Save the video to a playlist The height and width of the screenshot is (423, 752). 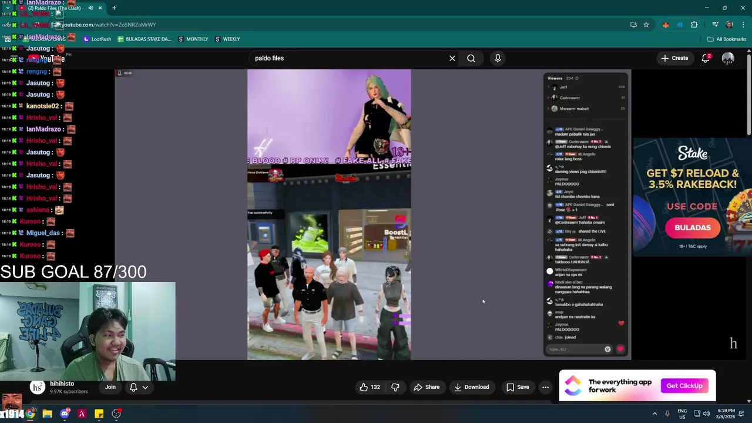(518, 387)
